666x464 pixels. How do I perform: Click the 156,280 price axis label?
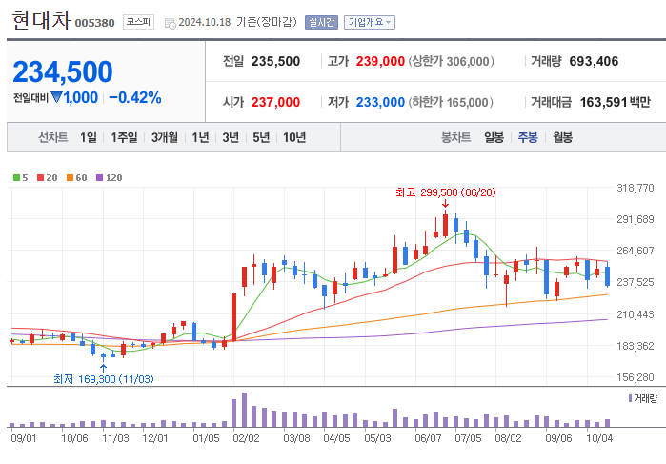tap(636, 377)
